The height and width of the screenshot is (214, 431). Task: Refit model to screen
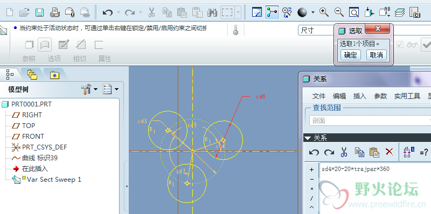[354, 12]
